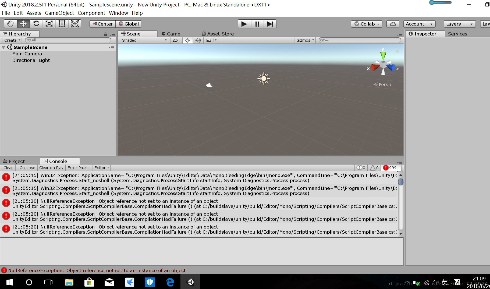Click the blue Z axis gizmo cone
Image resolution: width=490 pixels, height=289 pixels.
tap(391, 67)
